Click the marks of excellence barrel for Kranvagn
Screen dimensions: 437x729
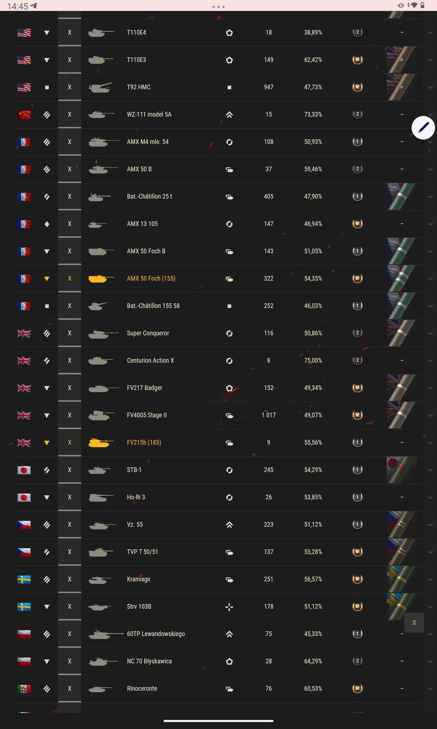click(x=401, y=579)
